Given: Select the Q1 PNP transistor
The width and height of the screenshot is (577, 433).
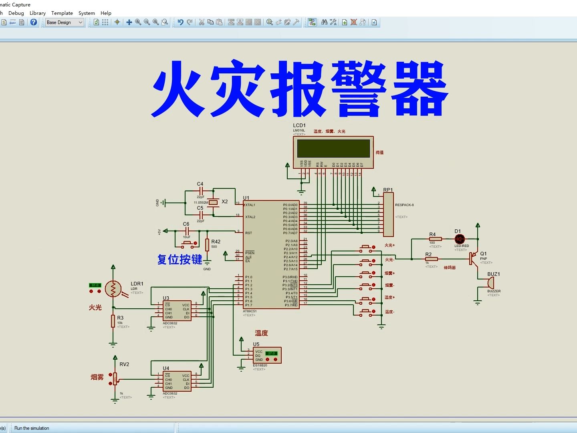Looking at the screenshot, I should click(x=474, y=259).
